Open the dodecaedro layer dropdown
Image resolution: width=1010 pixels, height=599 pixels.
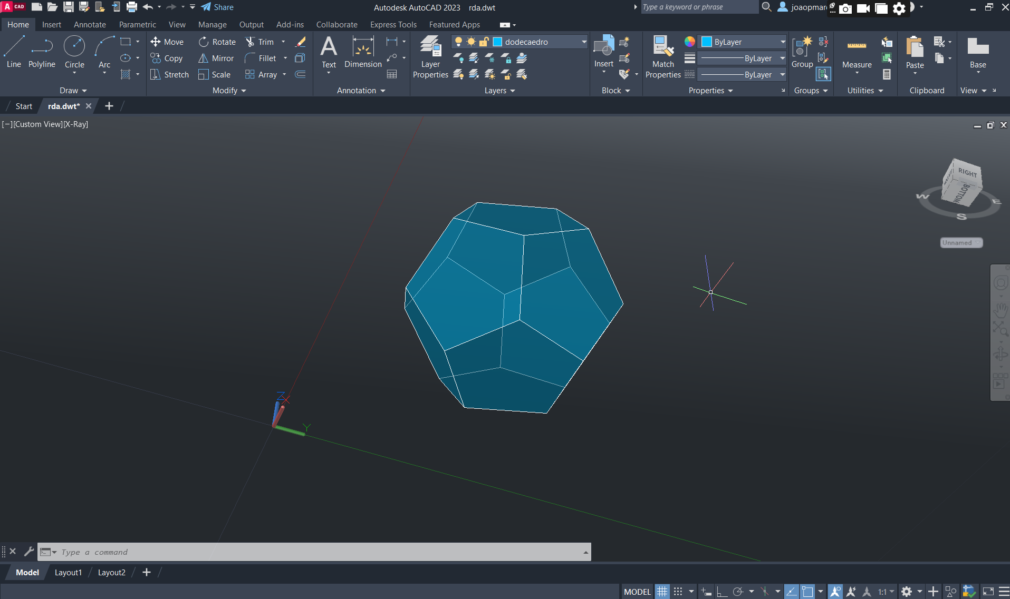point(584,42)
